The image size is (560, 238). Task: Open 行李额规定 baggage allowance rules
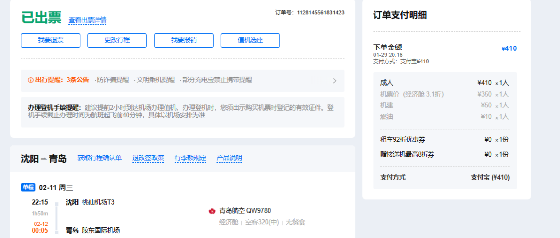(190, 158)
